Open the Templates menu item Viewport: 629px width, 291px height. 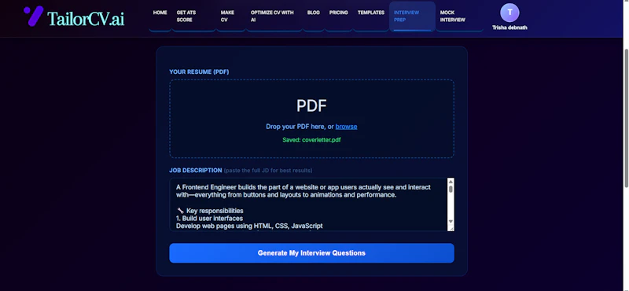pos(371,13)
